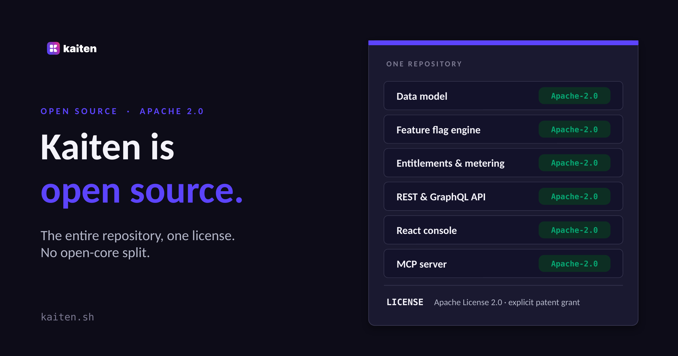Click 'Apache License 2.0 · explicit patent grant' text

click(507, 302)
